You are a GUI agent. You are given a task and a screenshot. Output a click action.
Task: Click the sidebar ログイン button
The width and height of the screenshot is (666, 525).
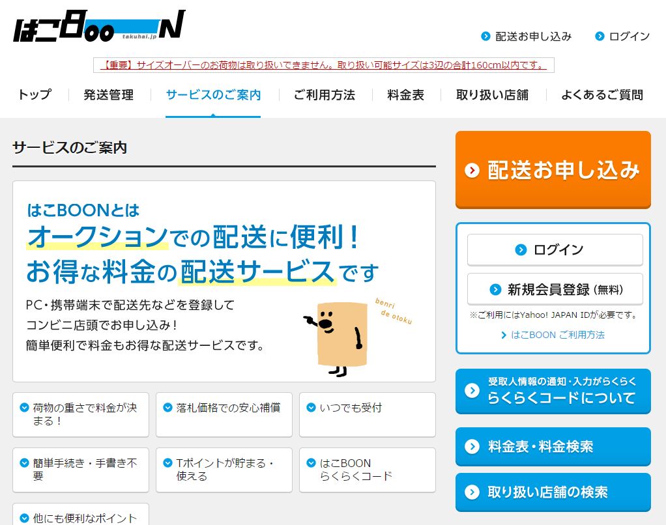[555, 250]
